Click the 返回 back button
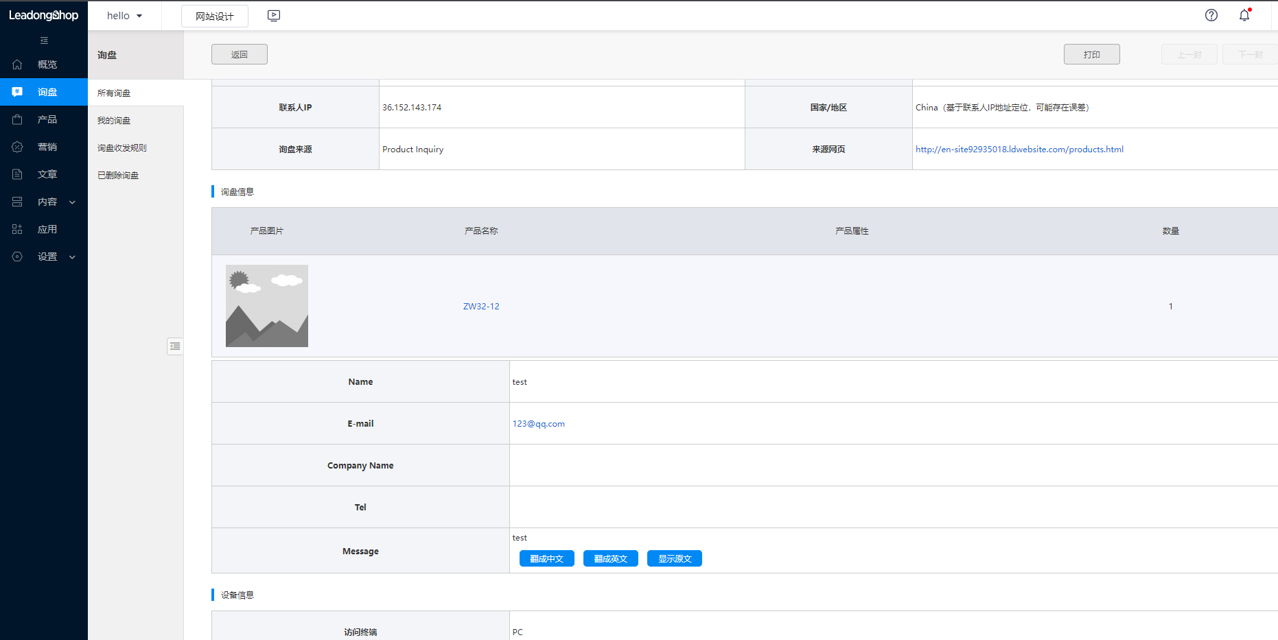 click(240, 54)
